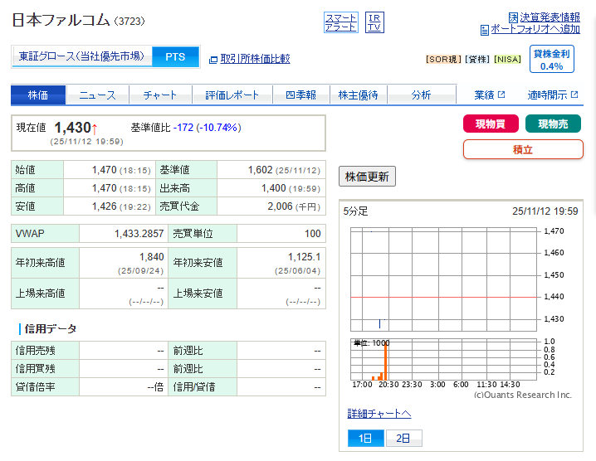Image resolution: width=596 pixels, height=461 pixels.
Task: Click the 5-minute price chart
Action: (x=444, y=278)
